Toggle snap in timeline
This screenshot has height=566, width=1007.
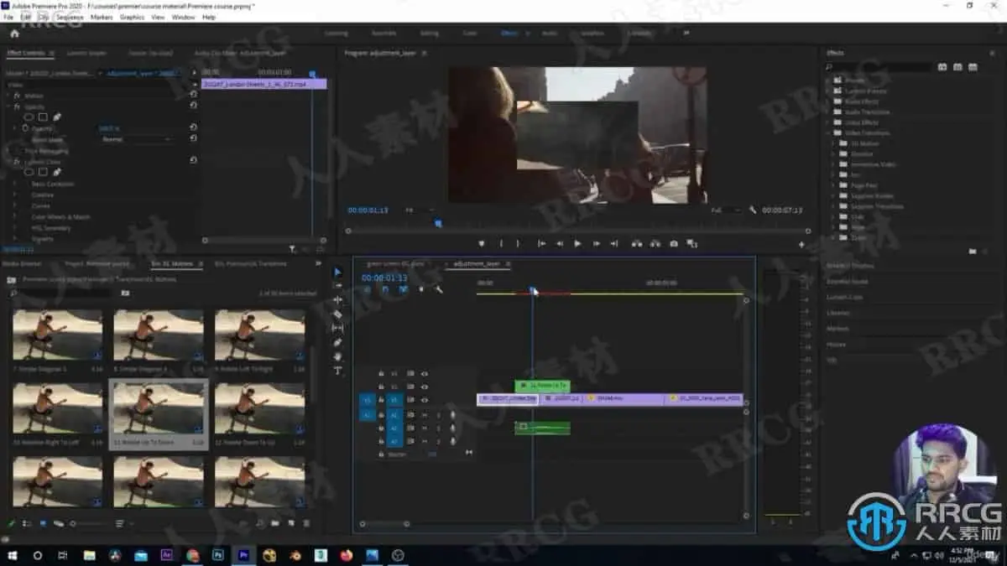(385, 289)
